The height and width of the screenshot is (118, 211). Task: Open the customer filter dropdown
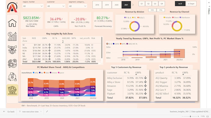tap(56, 6)
